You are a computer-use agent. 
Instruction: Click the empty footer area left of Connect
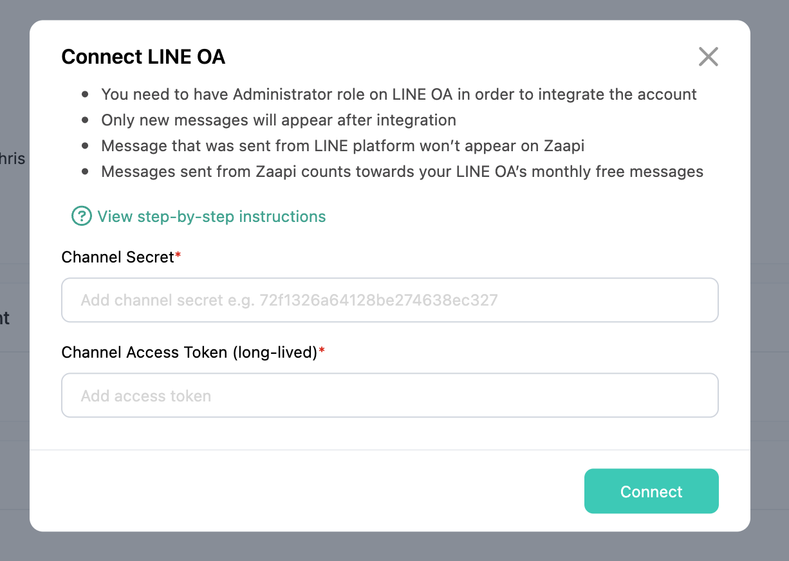coord(307,491)
